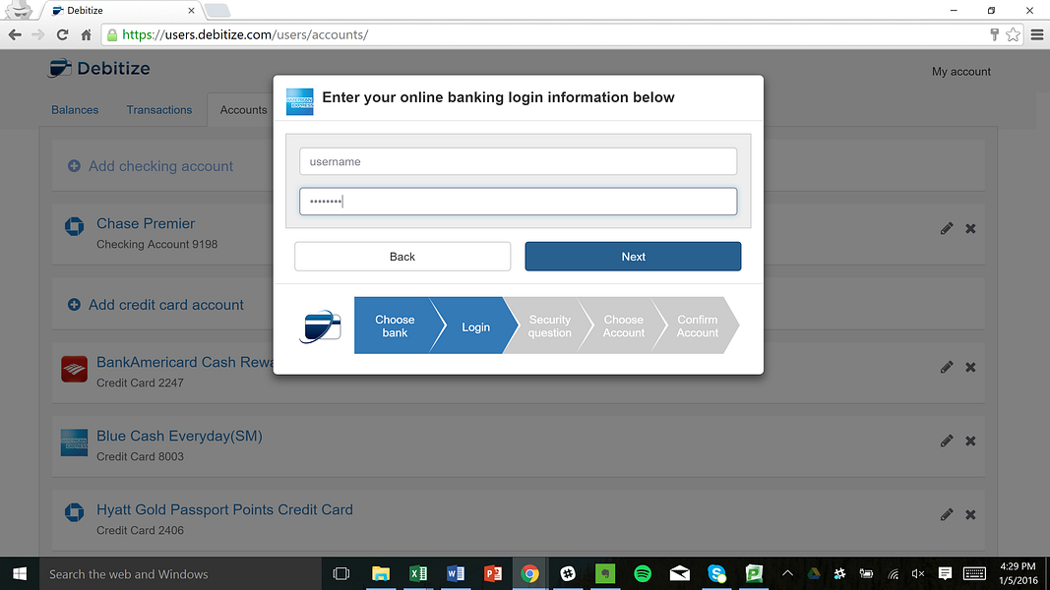The width and height of the screenshot is (1050, 590).
Task: Click the username input field
Action: [x=518, y=161]
